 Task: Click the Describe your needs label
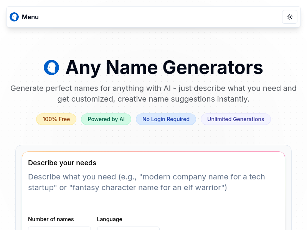point(62,163)
